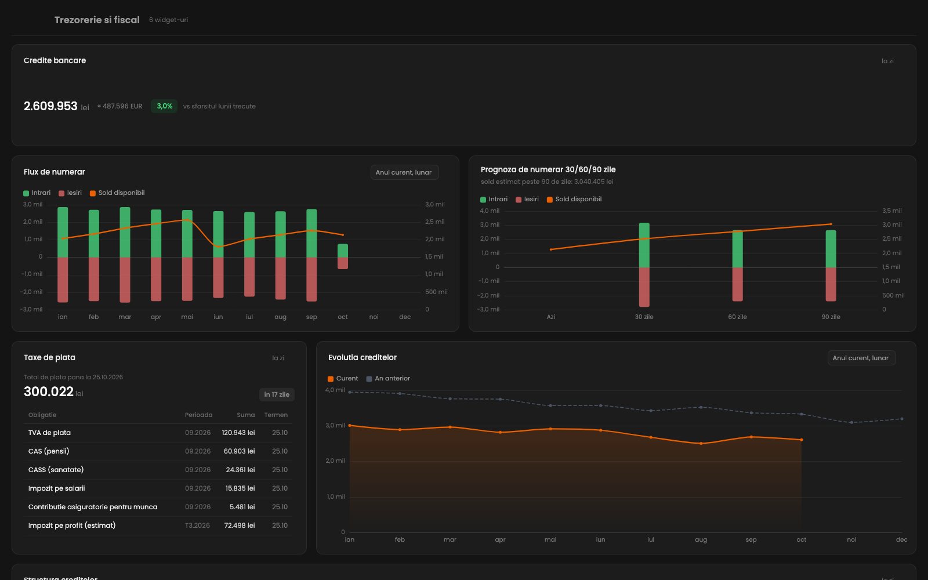Select the 'CAS (pensii)' obligation name

pyautogui.click(x=49, y=451)
